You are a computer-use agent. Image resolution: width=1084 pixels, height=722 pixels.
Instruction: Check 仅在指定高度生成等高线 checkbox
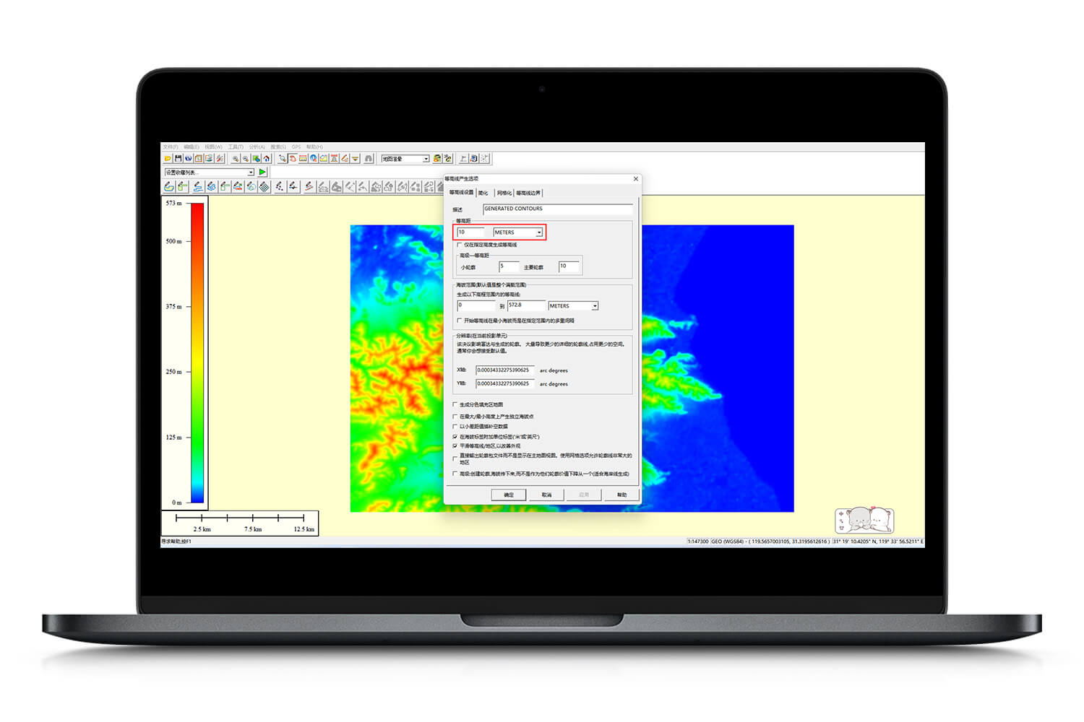click(x=459, y=245)
